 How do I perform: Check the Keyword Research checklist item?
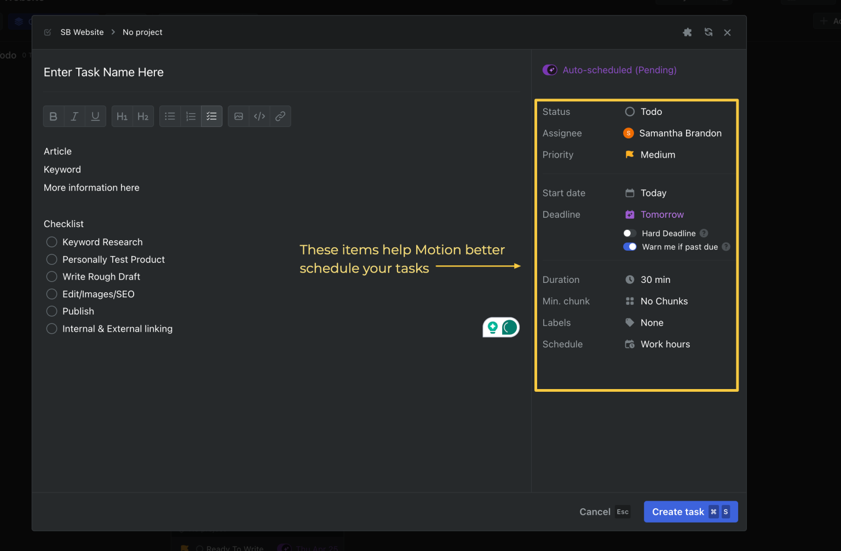coord(52,242)
